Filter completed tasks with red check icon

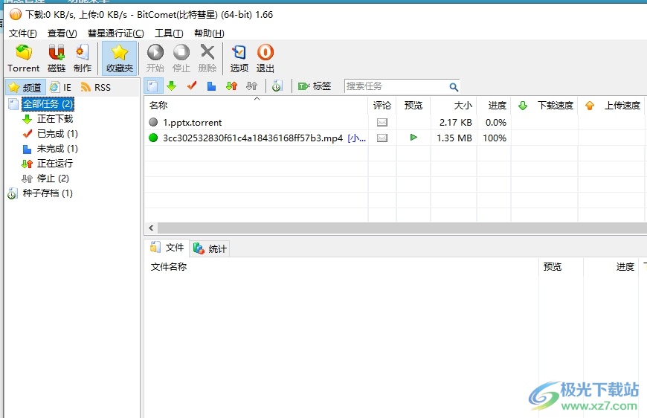[192, 86]
